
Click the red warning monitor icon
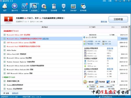[x=8, y=20]
